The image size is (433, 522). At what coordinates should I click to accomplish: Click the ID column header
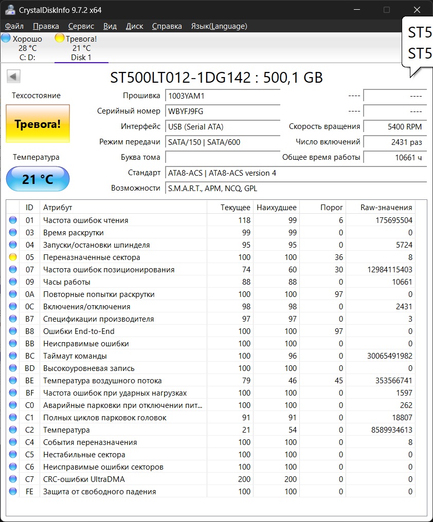pos(29,208)
